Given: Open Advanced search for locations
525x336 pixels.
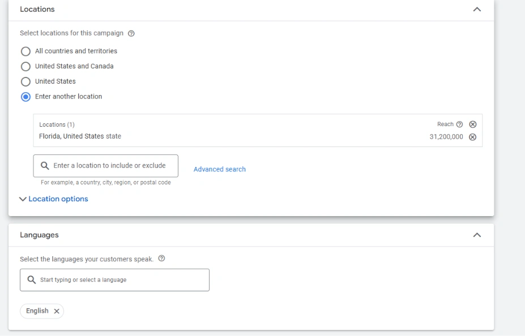Looking at the screenshot, I should coord(219,169).
